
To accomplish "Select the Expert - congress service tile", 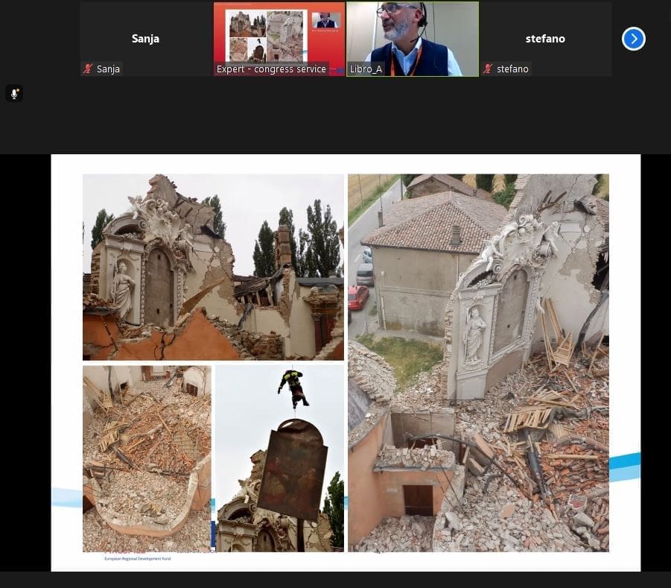I will click(279, 34).
